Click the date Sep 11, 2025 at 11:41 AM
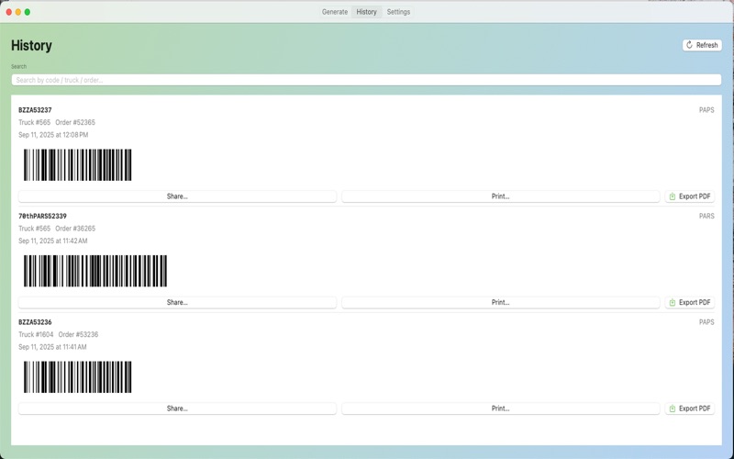 (52, 347)
